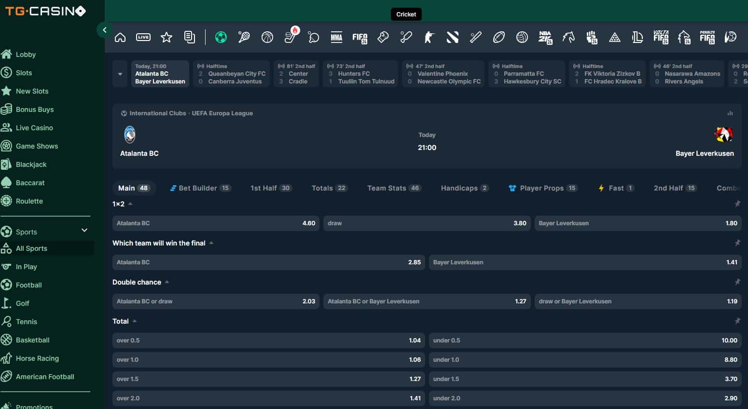The image size is (748, 409).
Task: Select the Dota 2 icon
Action: (x=453, y=37)
